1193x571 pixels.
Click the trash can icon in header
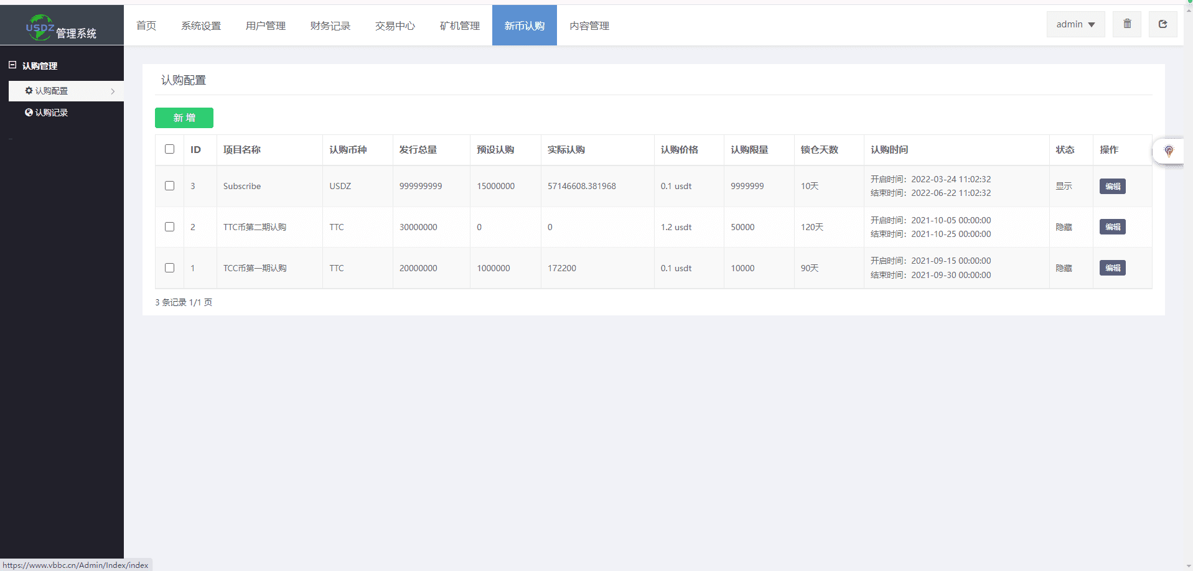point(1127,24)
